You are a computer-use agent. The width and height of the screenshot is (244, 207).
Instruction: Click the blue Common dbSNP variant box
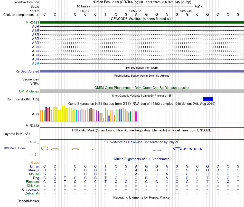pos(208,99)
